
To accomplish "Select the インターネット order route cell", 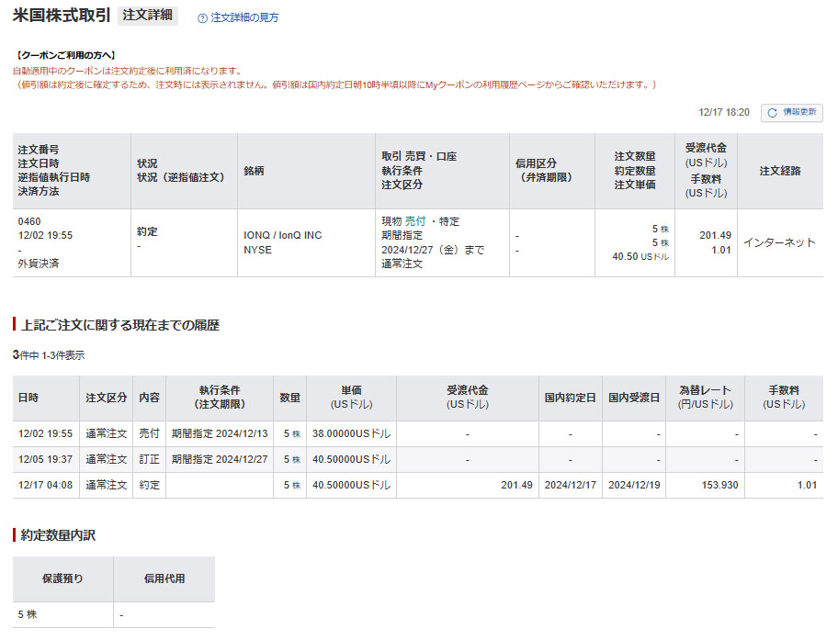I will pos(779,242).
